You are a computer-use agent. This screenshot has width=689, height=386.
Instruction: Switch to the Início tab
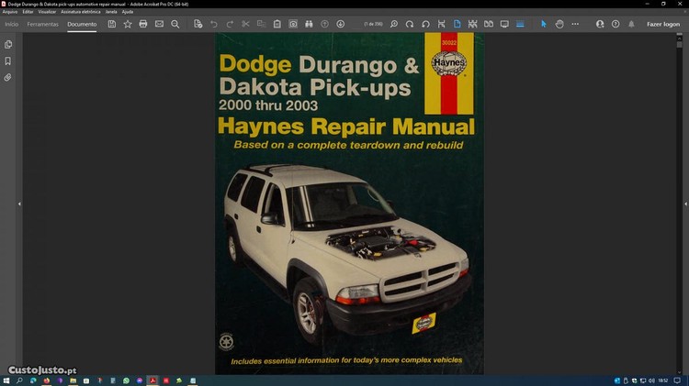point(11,24)
